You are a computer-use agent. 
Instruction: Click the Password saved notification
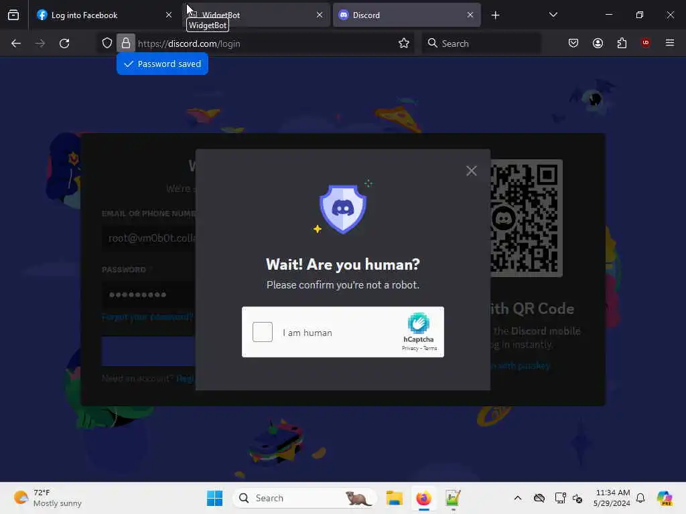(162, 64)
